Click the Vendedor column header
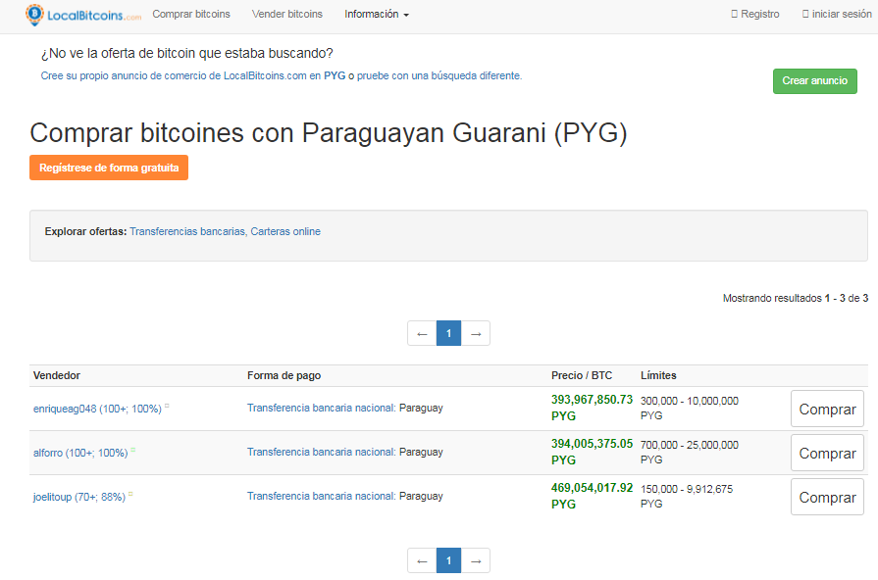878x580 pixels. tap(57, 375)
